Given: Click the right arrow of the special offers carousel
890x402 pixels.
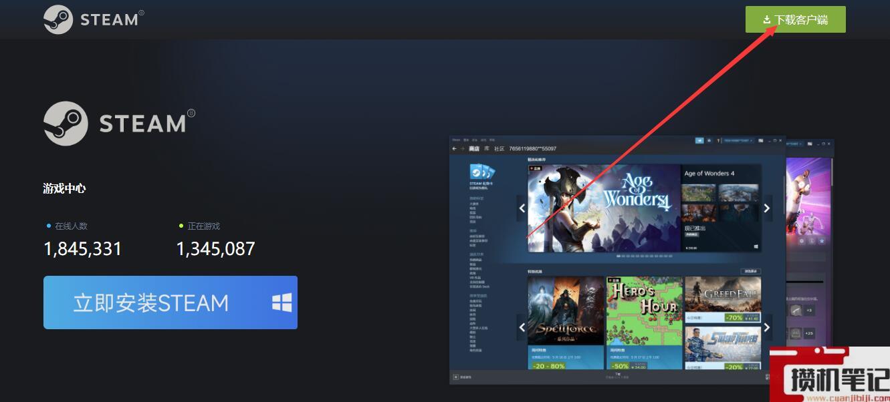Looking at the screenshot, I should (x=767, y=327).
